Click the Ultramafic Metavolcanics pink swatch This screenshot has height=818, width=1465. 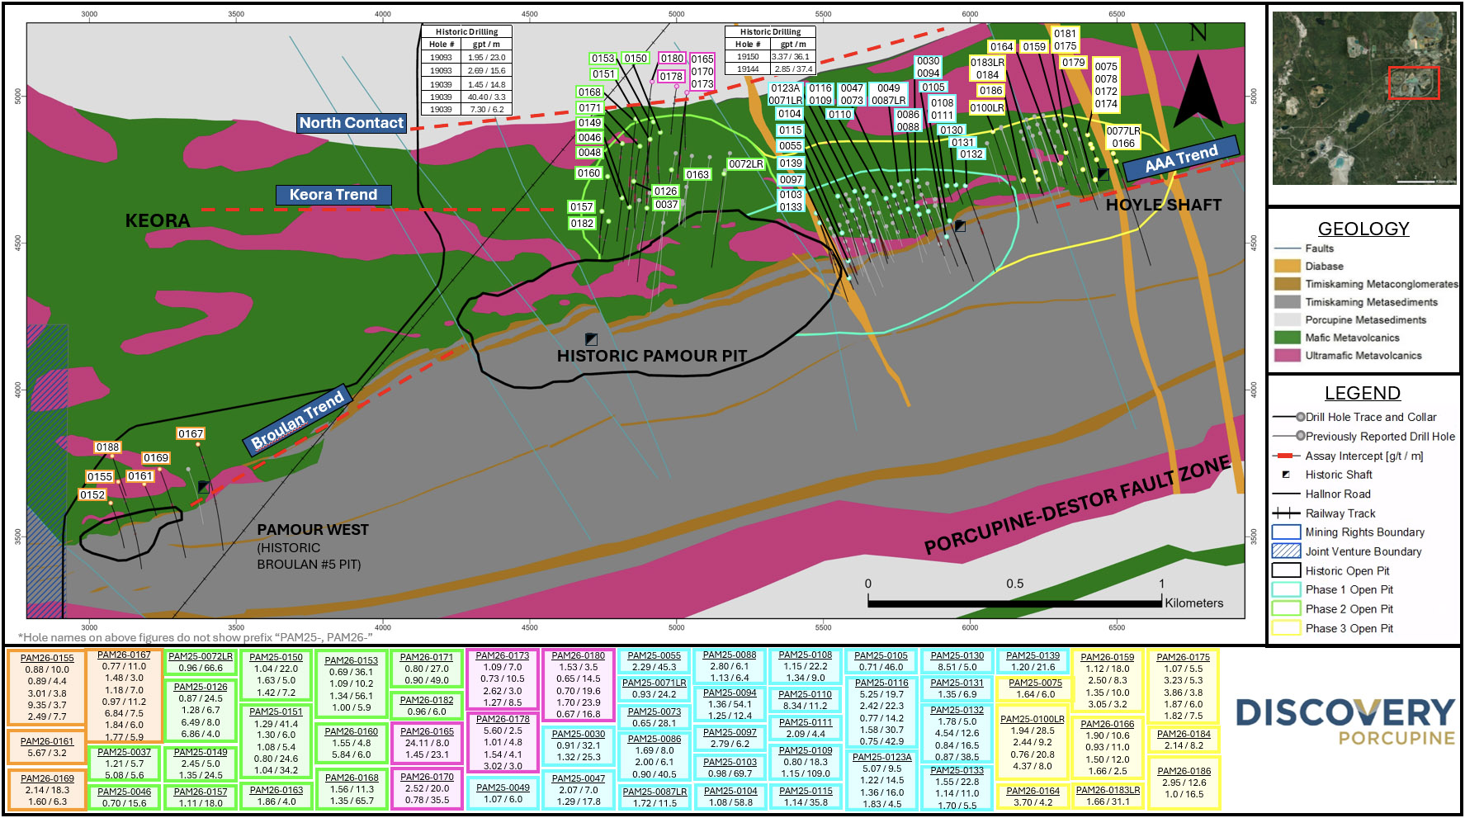1287,356
